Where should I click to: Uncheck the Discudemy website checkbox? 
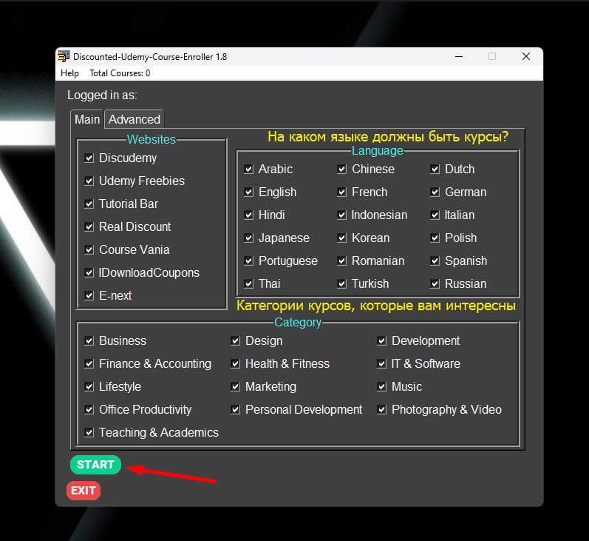[89, 158]
